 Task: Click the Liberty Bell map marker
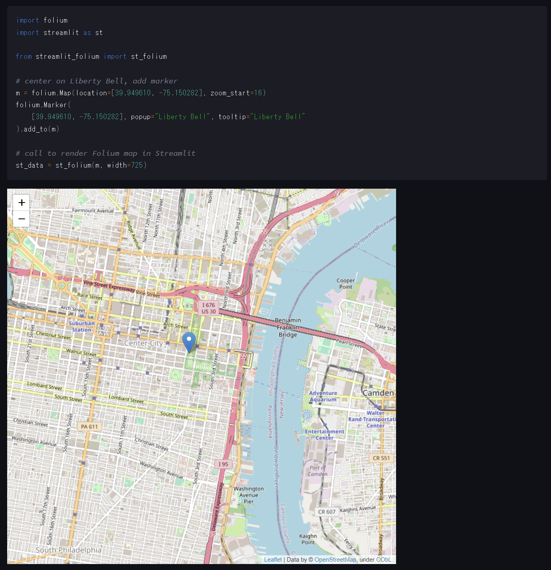[189, 342]
